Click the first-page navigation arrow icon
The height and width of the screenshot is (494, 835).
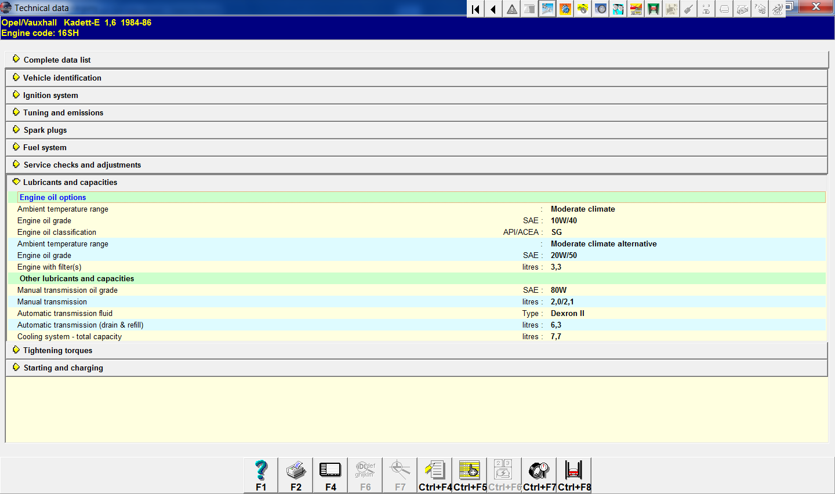coord(475,9)
